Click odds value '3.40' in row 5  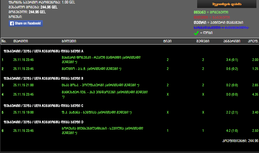point(255,112)
